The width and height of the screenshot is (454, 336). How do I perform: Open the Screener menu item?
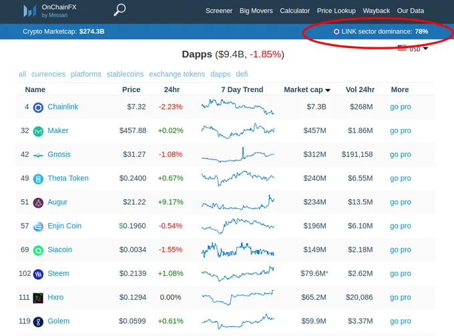[x=219, y=11]
